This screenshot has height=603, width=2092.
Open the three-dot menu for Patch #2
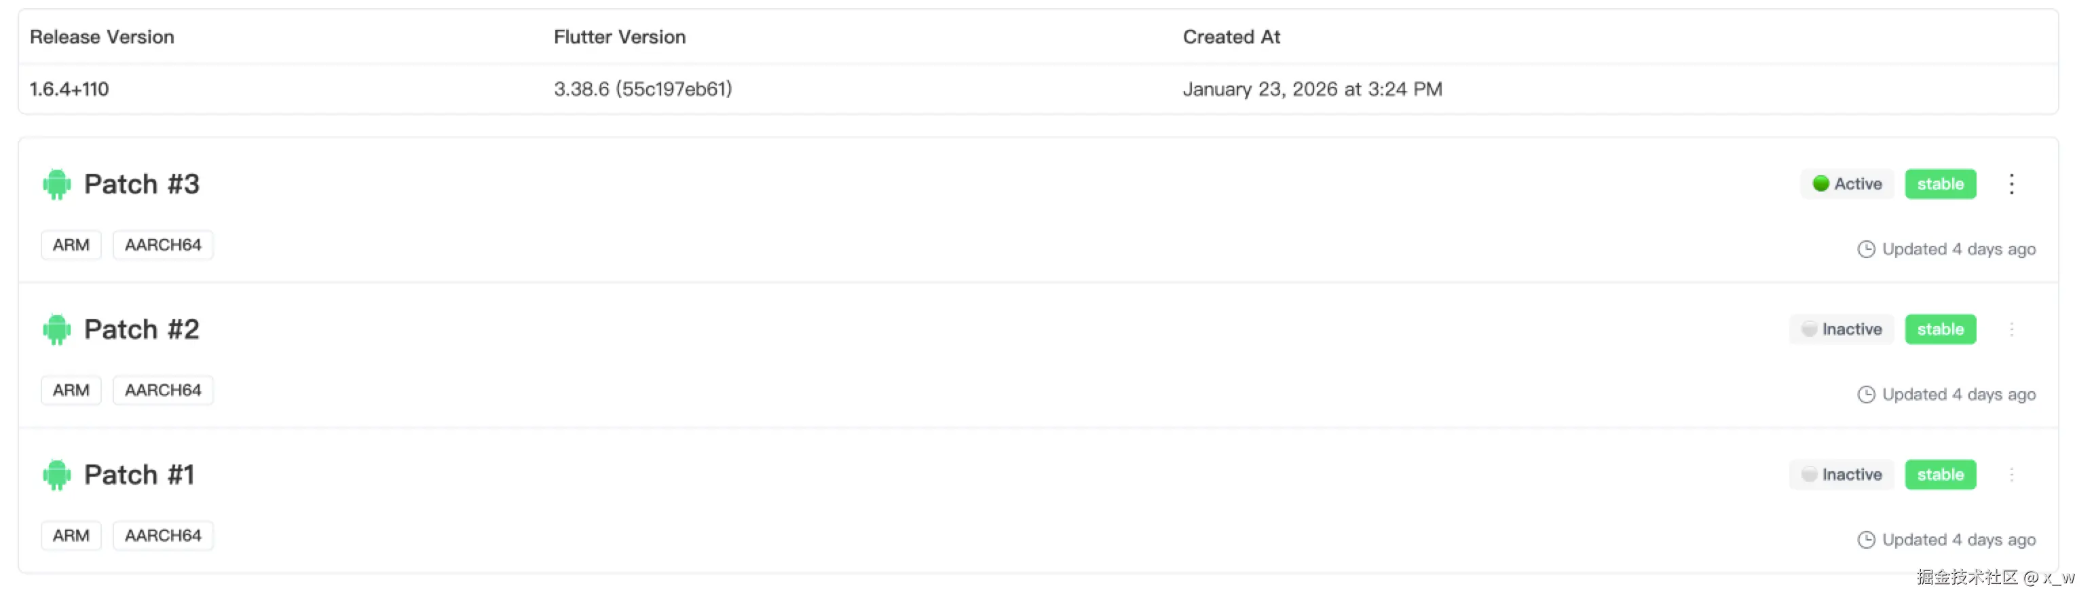(x=2012, y=330)
